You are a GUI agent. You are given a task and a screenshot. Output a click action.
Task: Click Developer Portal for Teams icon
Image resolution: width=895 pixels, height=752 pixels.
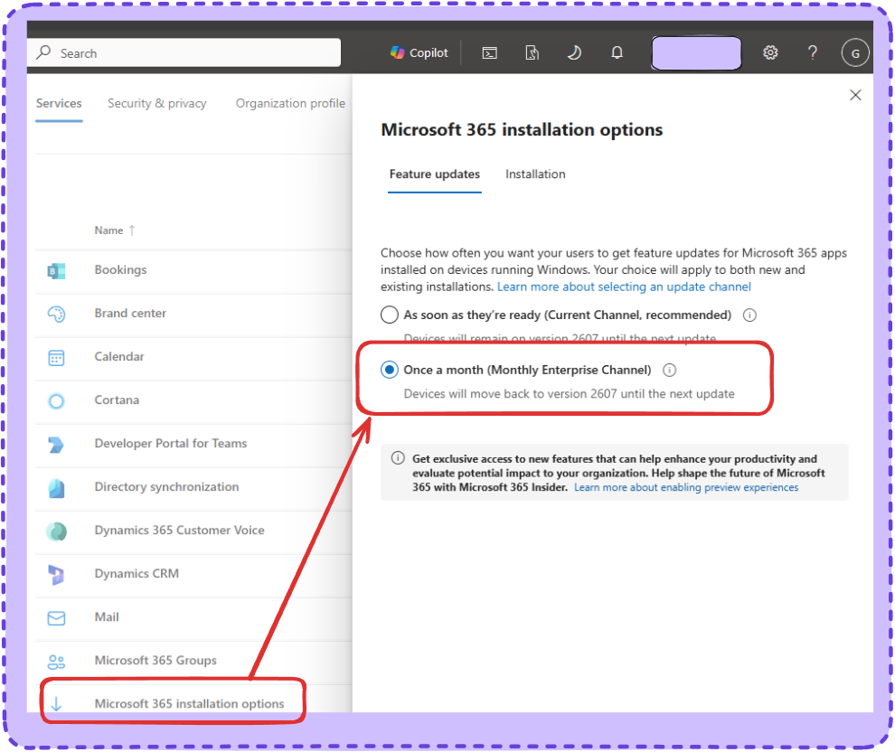57,445
